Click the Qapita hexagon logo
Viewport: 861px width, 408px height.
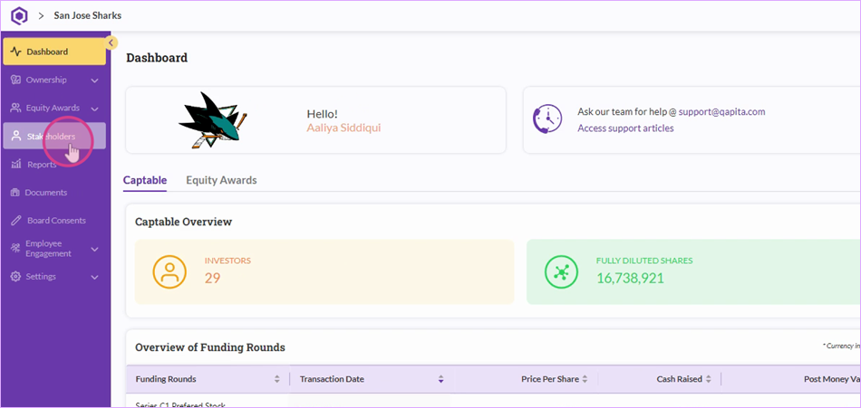point(19,15)
